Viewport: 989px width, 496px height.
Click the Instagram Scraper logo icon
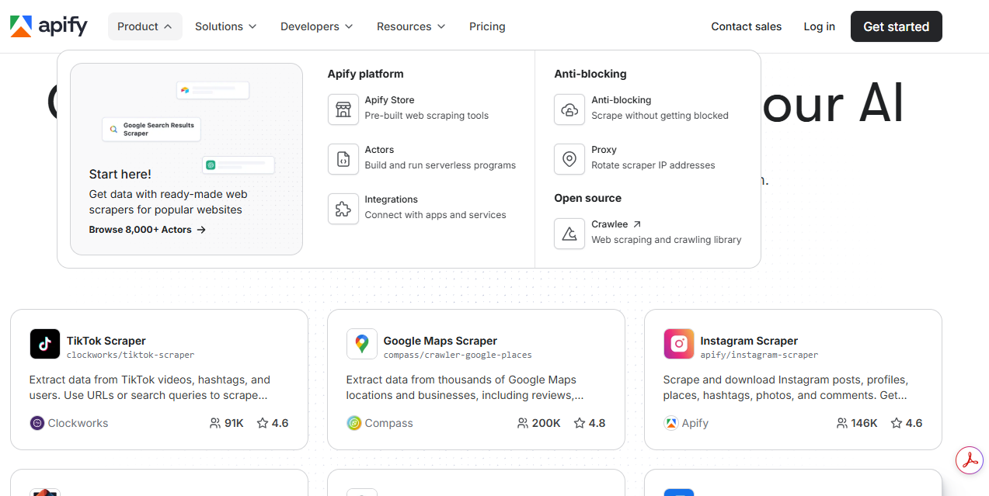pyautogui.click(x=678, y=344)
